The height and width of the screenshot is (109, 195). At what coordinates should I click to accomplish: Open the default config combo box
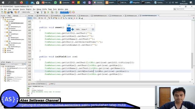click(29, 12)
